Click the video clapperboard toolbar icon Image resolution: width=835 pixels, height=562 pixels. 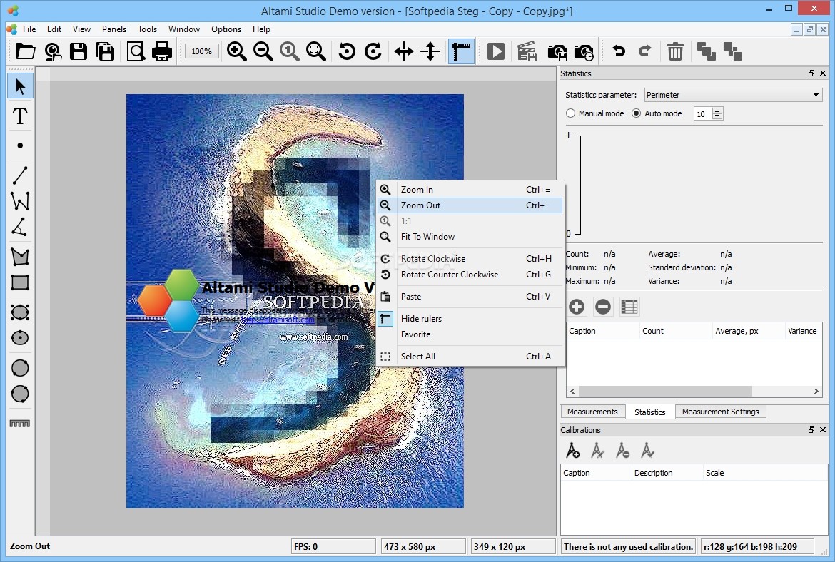point(527,51)
